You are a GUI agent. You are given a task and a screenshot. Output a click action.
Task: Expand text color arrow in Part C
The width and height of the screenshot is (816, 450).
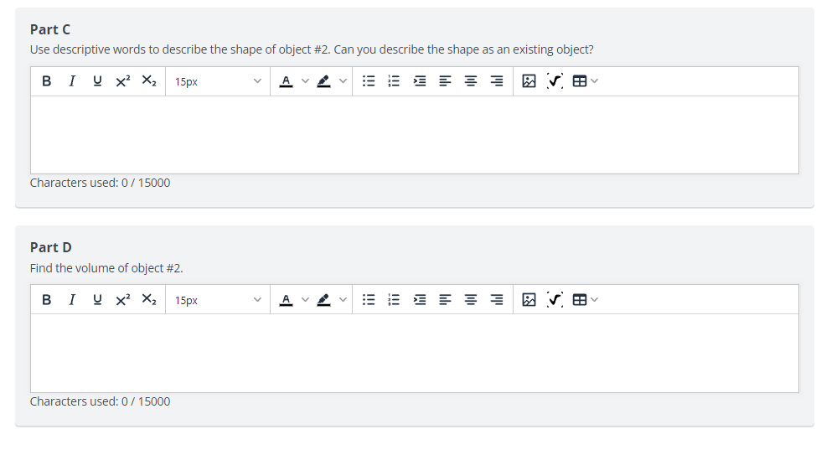click(306, 81)
